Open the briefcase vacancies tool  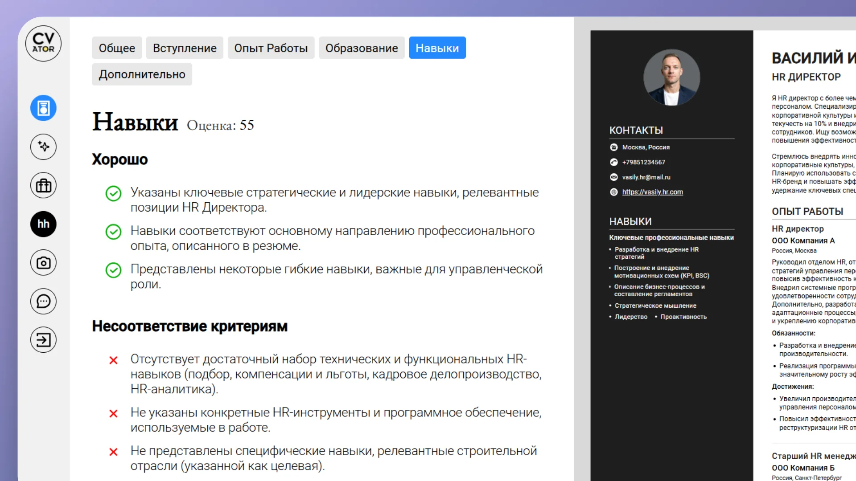point(43,185)
